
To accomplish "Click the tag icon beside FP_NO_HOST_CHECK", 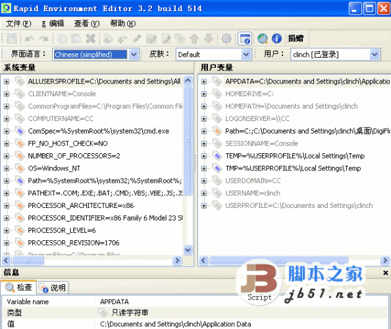I will point(20,143).
